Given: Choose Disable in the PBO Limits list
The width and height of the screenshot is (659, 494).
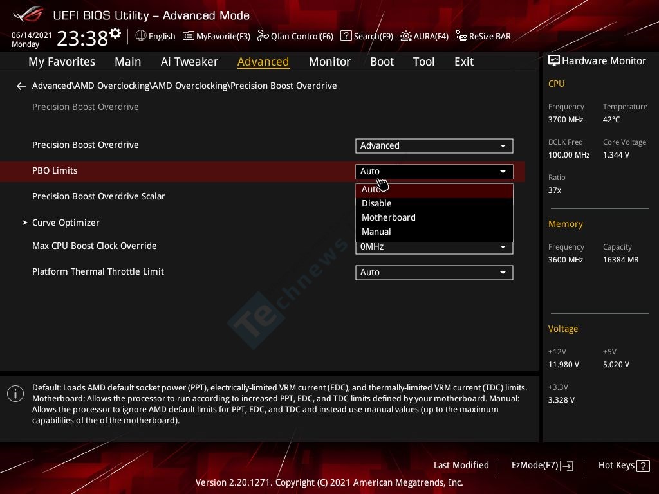Looking at the screenshot, I should [x=434, y=203].
